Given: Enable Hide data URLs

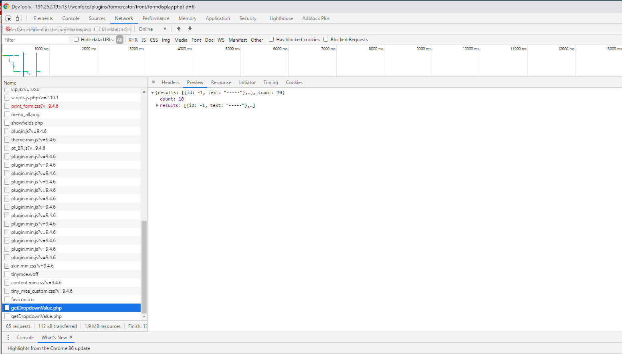Looking at the screenshot, I should pyautogui.click(x=76, y=39).
